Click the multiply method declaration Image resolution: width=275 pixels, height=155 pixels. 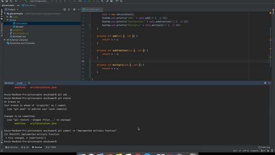120,65
